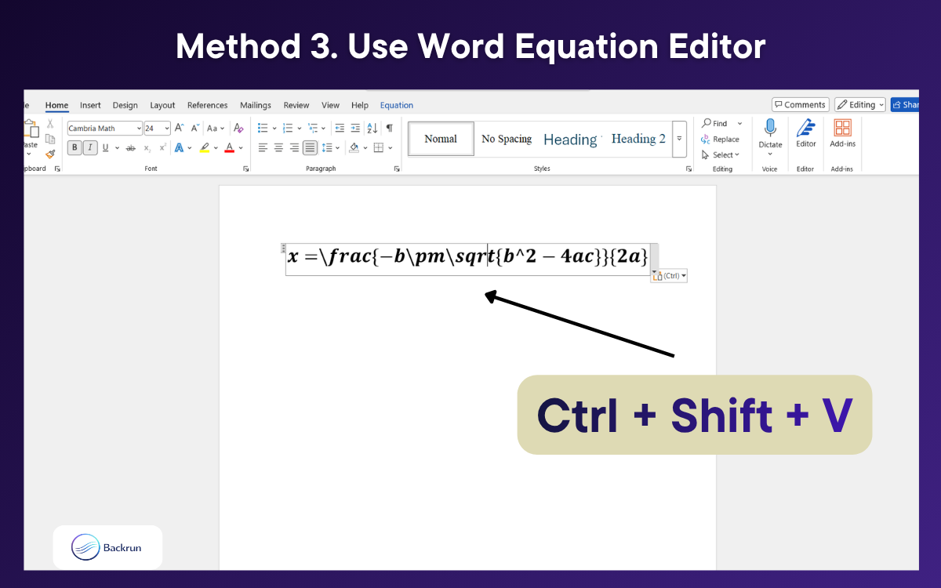Insert a bulleted list
Viewport: 941px width, 588px height.
pos(263,128)
